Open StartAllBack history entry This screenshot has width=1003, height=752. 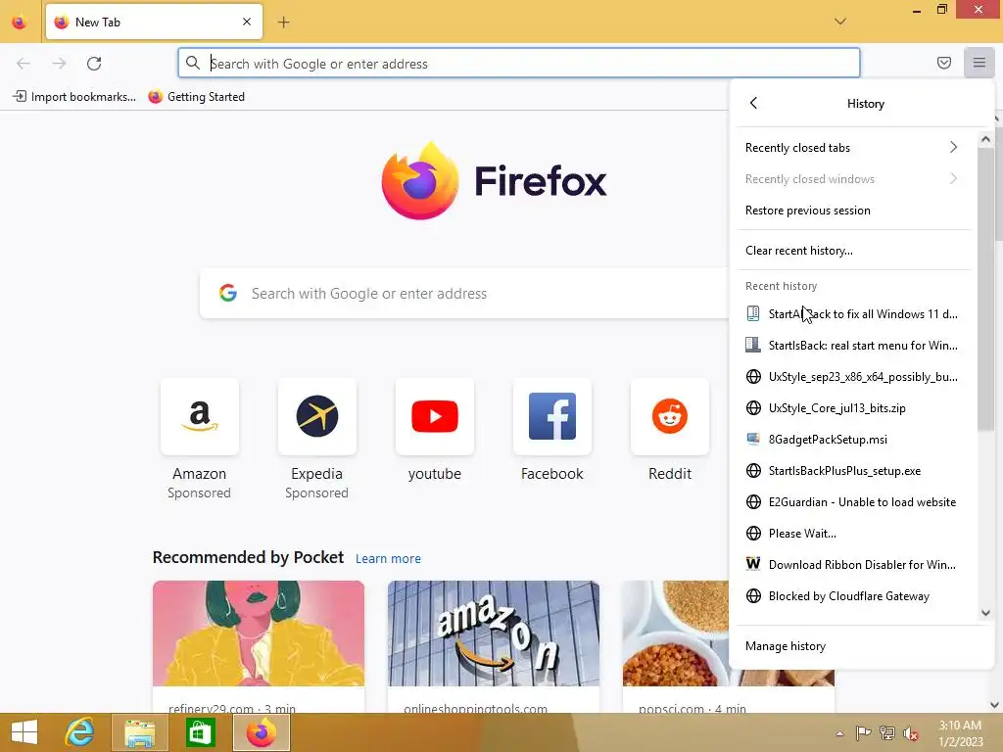tap(853, 314)
